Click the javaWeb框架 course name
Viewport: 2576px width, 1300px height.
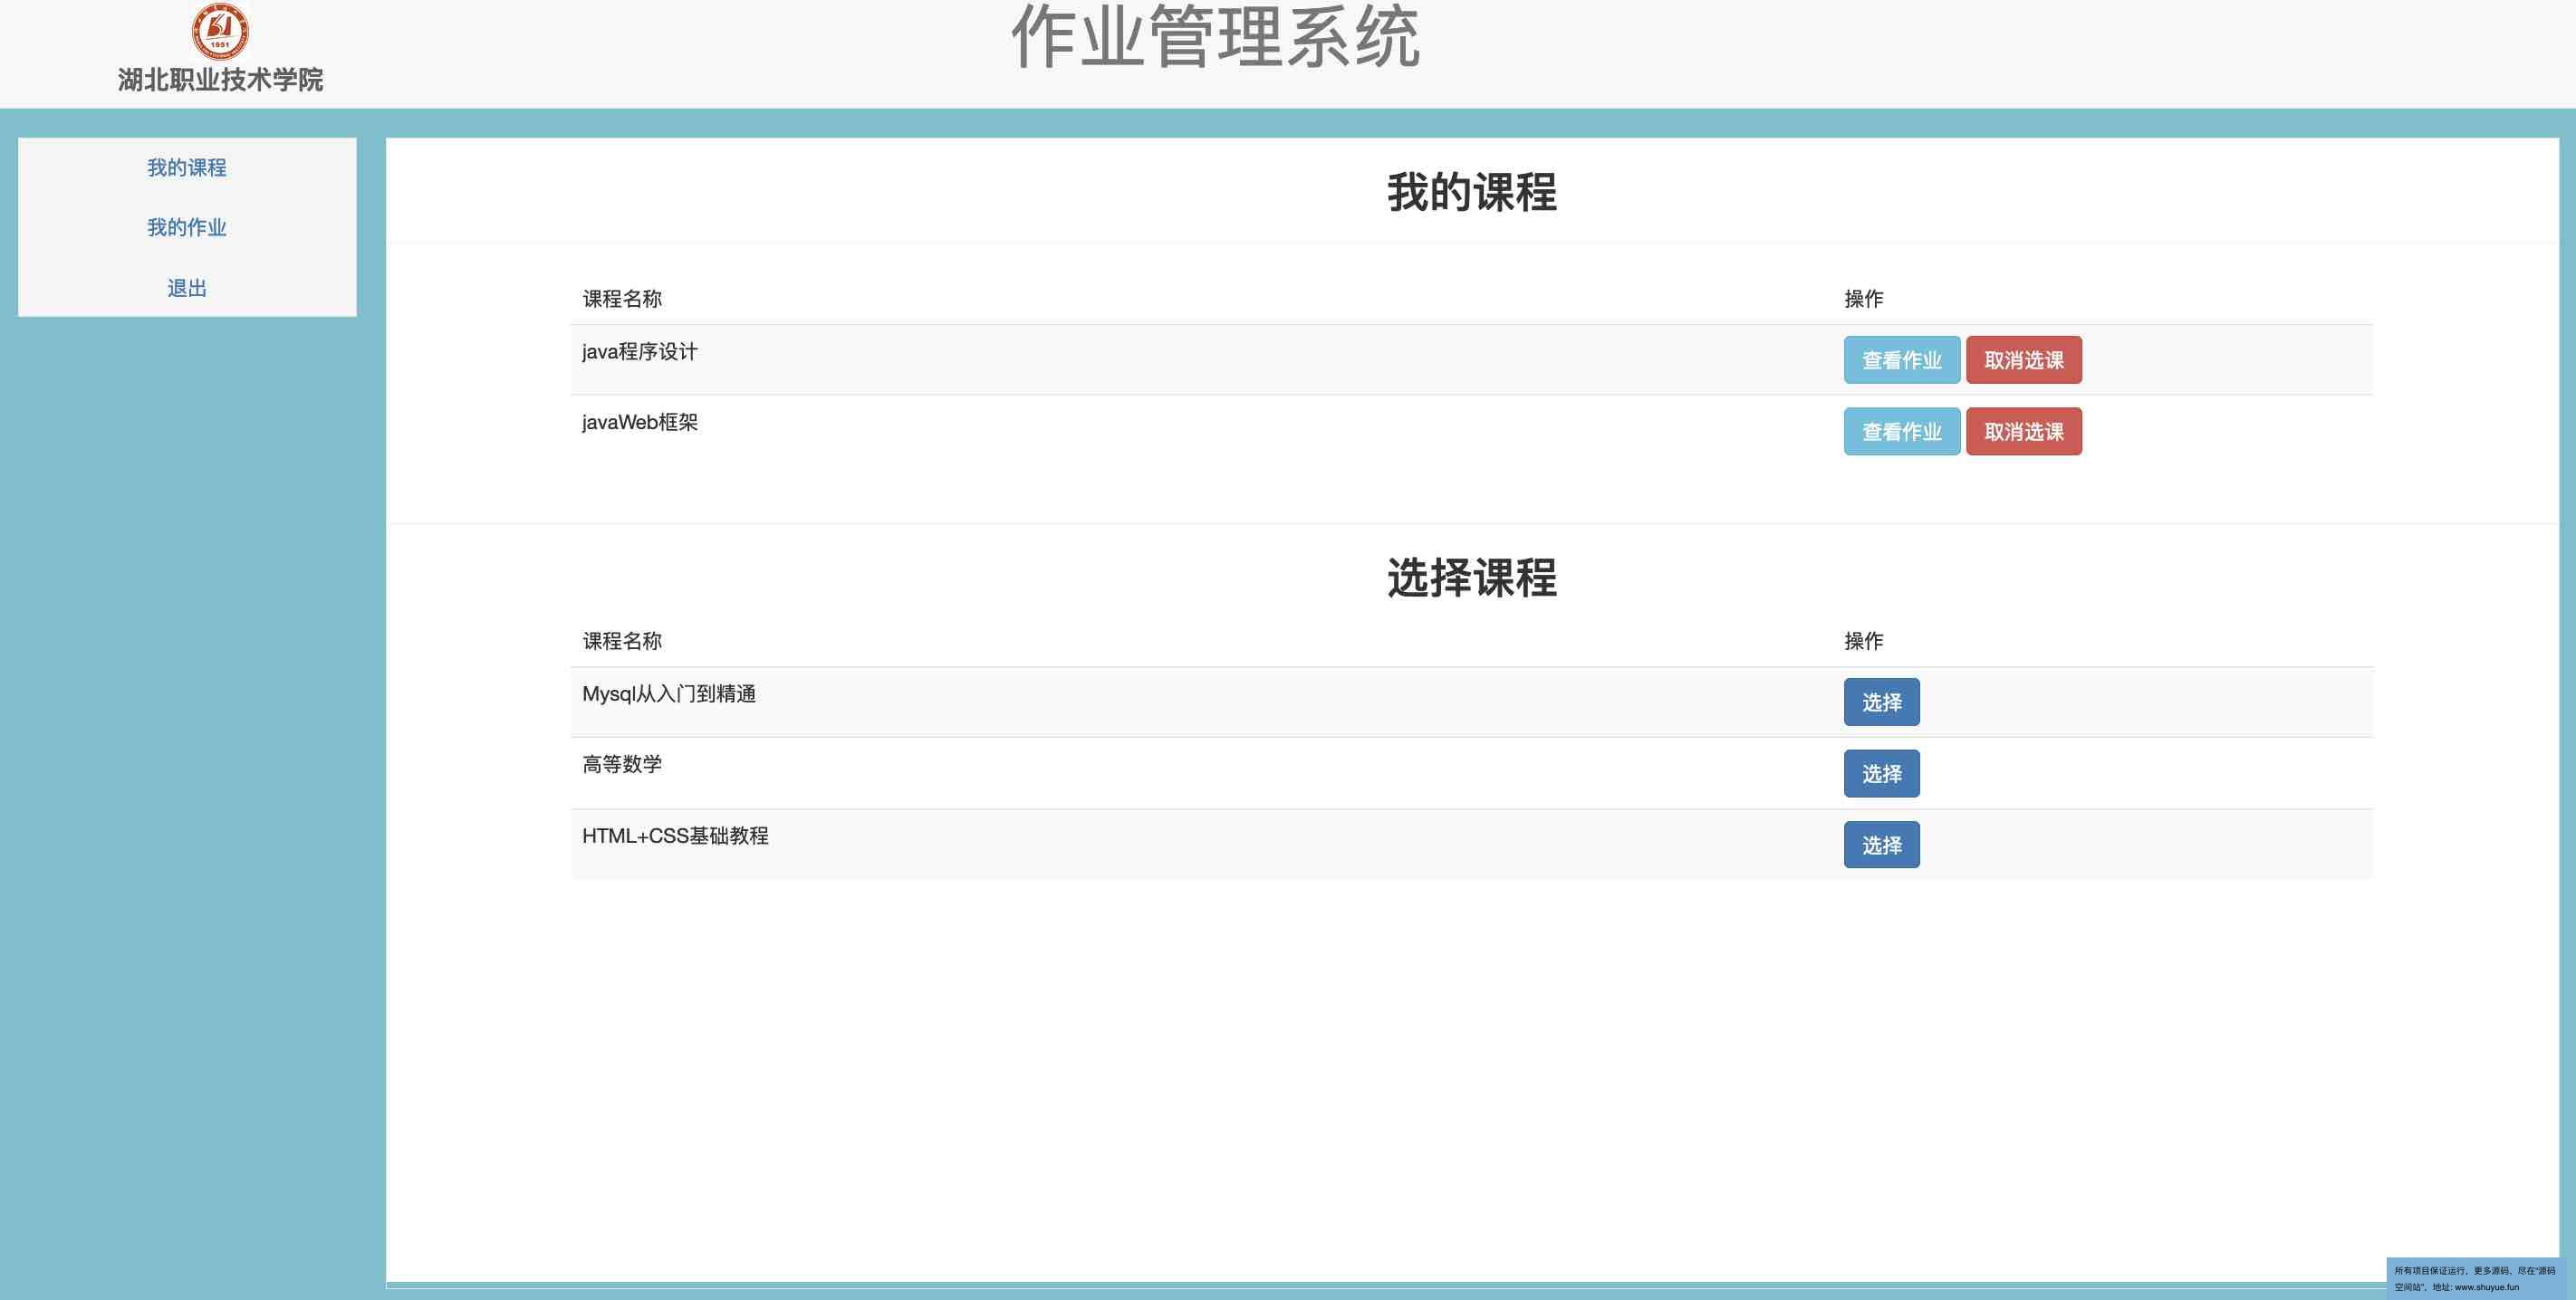click(640, 423)
